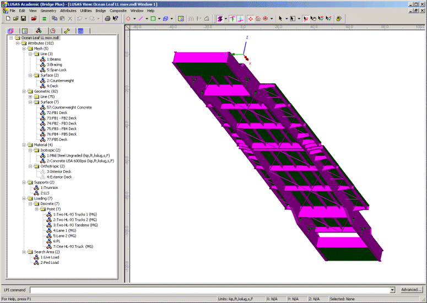This screenshot has height=303, width=427.
Task: Select the 57:Counterweight Concrete tree item
Action: tap(69, 107)
